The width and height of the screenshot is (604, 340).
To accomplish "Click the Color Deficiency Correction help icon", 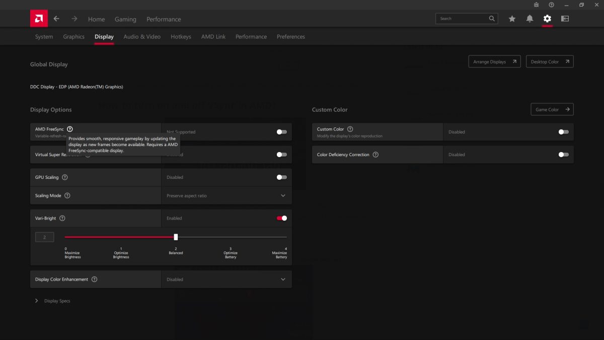I will click(375, 155).
